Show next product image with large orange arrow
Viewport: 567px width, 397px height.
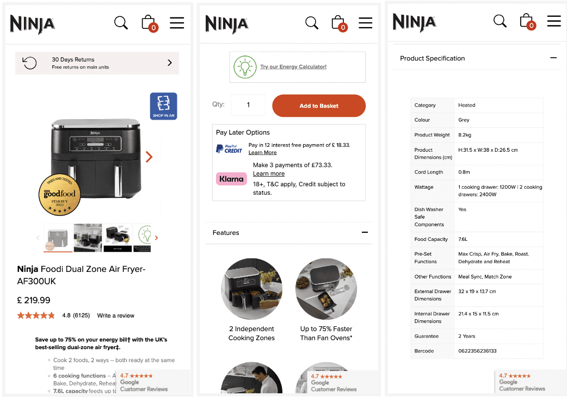tap(149, 157)
